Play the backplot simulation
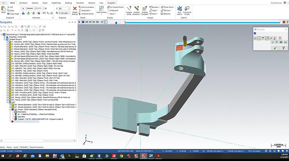289x161 pixels. pyautogui.click(x=79, y=22)
